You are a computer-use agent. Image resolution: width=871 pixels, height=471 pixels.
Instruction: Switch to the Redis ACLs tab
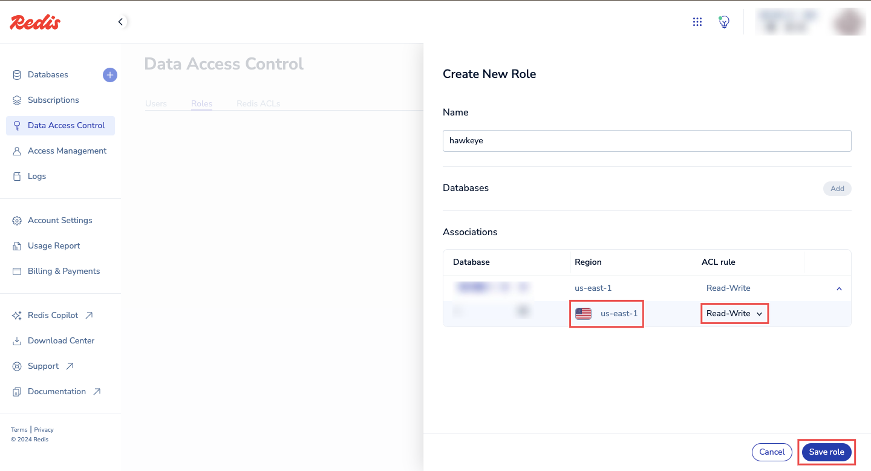258,103
